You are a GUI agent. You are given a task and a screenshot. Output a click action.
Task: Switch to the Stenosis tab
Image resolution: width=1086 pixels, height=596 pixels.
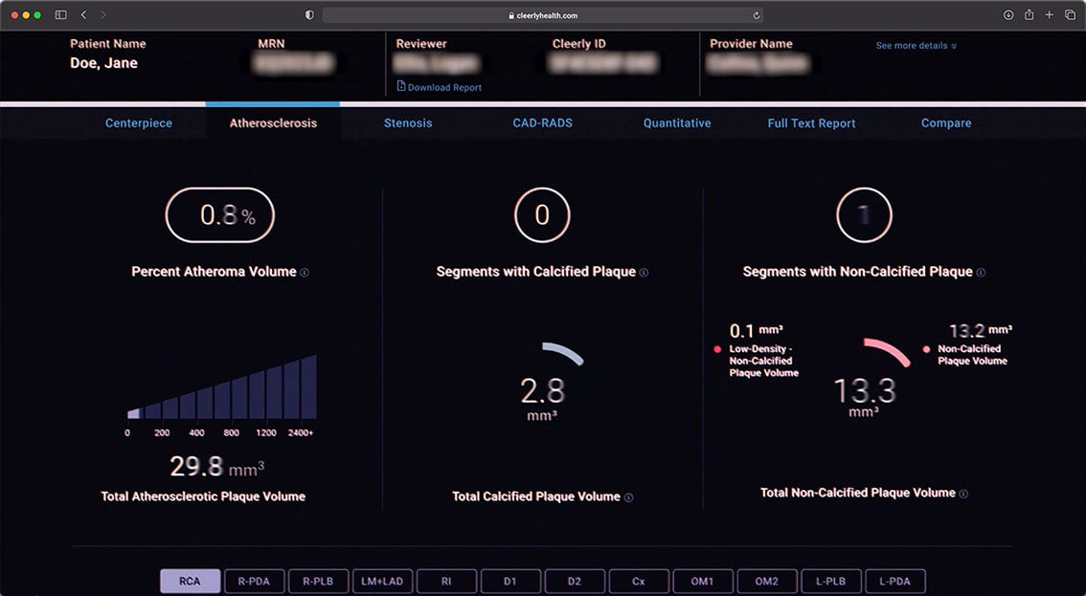pos(408,123)
